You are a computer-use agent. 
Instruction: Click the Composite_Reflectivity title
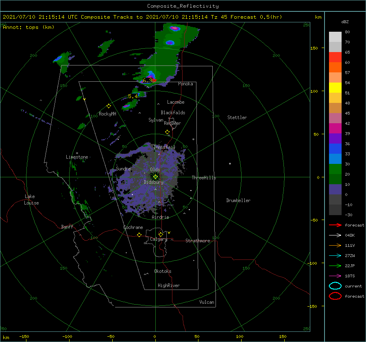coord(183,6)
